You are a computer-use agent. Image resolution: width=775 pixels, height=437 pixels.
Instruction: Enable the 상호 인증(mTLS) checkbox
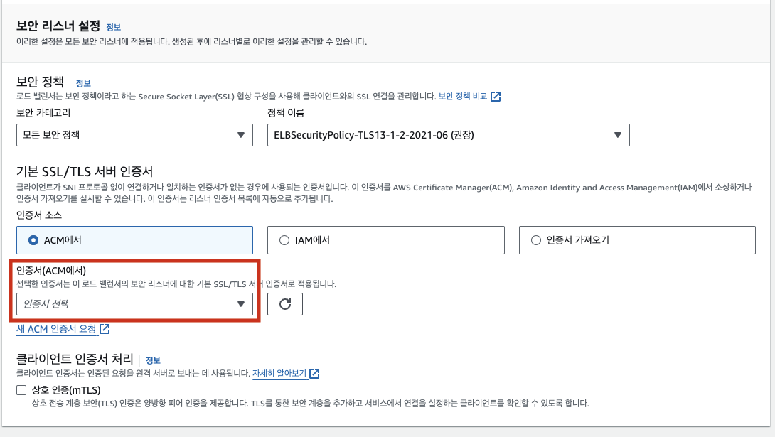[x=21, y=390]
